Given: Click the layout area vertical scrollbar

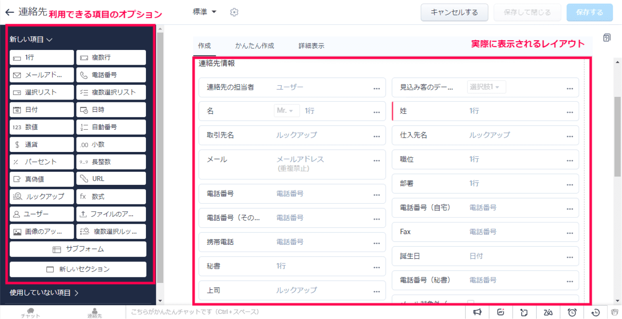Looking at the screenshot, I should pyautogui.click(x=617, y=136).
